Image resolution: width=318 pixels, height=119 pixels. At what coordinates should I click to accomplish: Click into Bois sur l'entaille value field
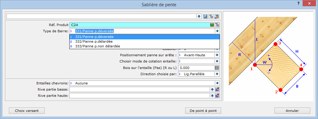tap(196, 68)
